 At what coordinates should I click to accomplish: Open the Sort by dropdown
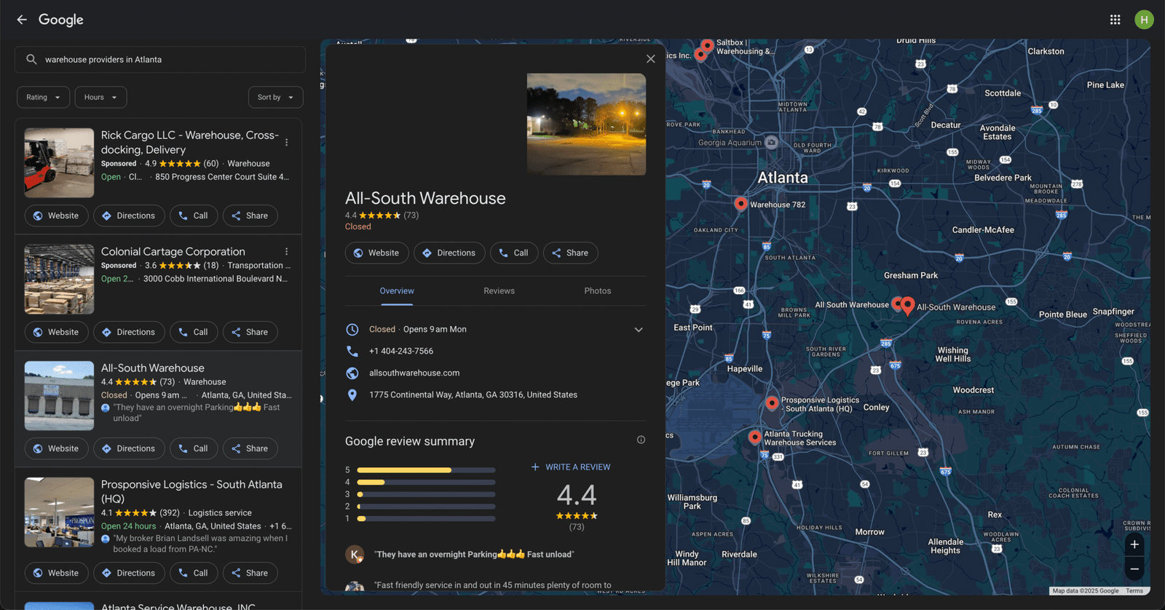(x=275, y=98)
